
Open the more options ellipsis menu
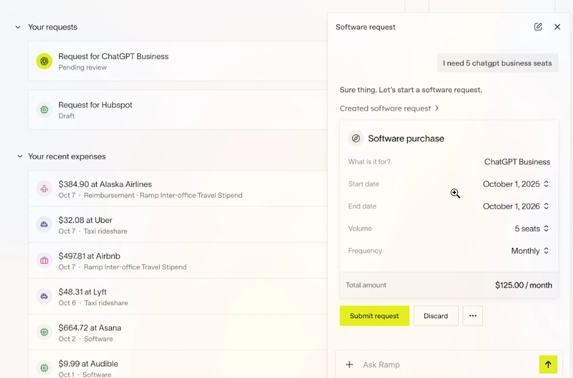point(473,316)
